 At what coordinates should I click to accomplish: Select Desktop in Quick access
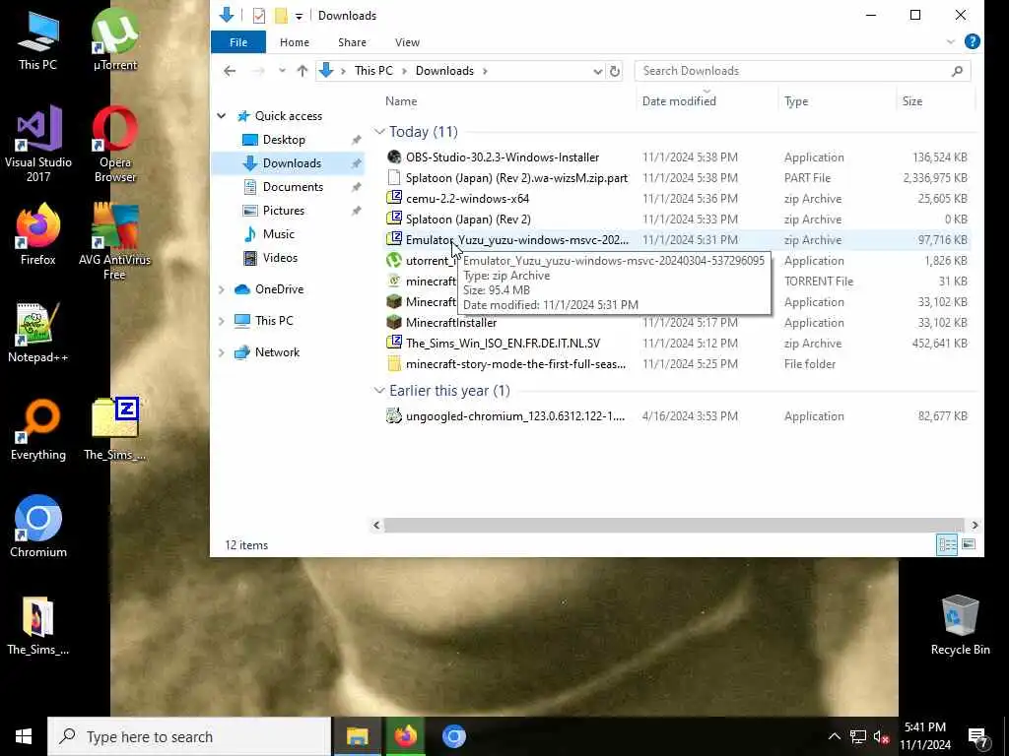point(284,140)
